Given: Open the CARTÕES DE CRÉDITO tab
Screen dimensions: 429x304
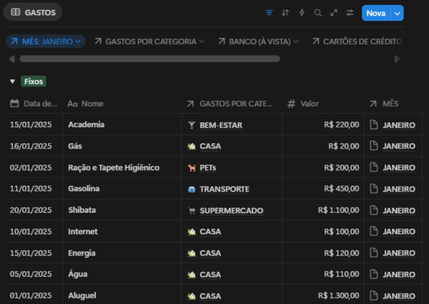Looking at the screenshot, I should pos(357,41).
